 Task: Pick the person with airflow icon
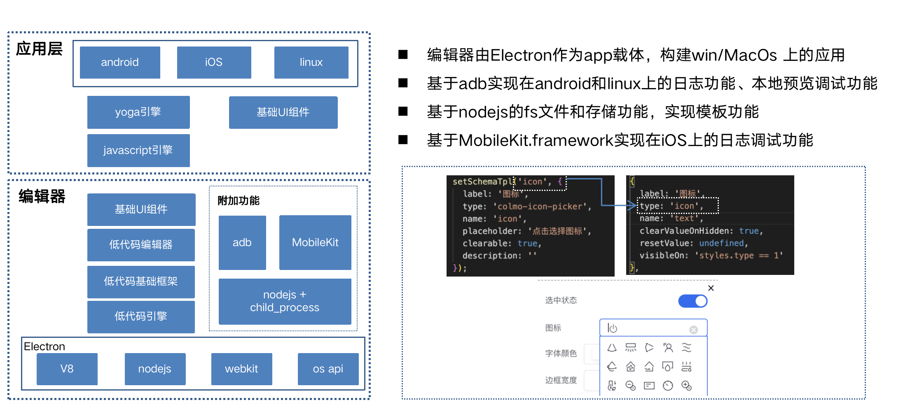tap(668, 348)
